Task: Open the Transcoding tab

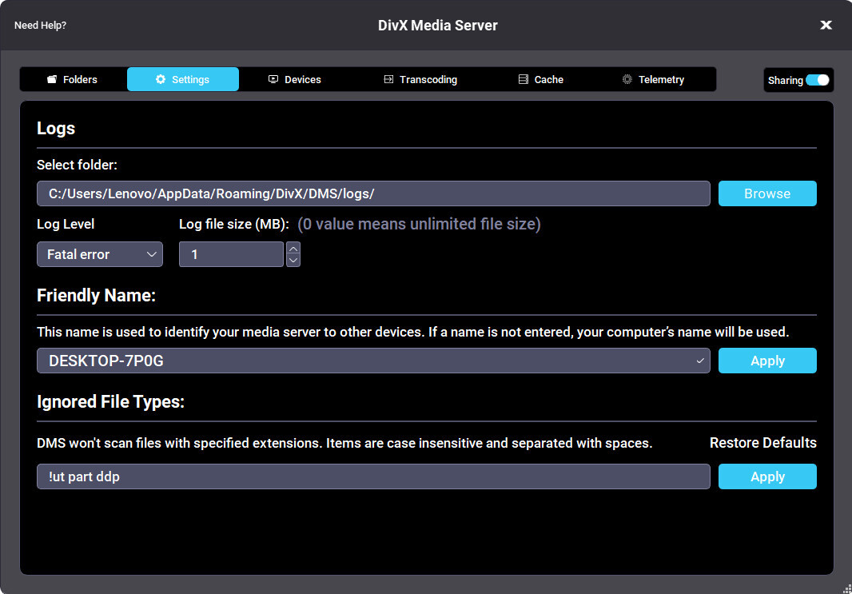Action: 420,79
